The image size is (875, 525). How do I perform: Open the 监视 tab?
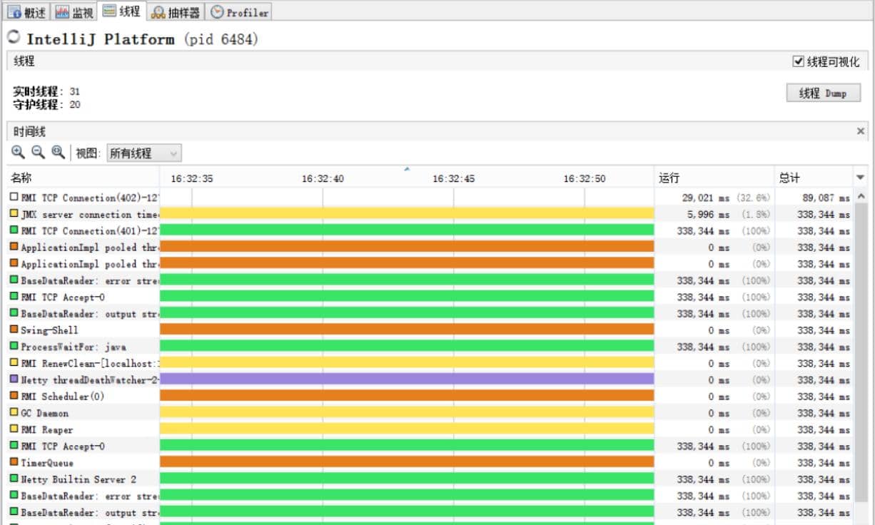(75, 12)
